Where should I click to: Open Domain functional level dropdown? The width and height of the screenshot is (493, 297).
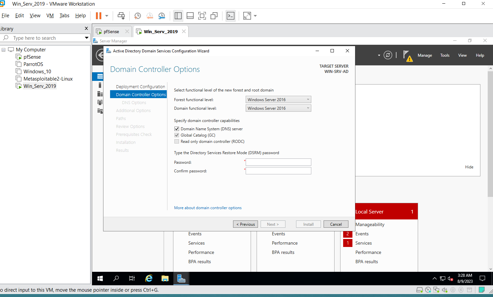[278, 108]
